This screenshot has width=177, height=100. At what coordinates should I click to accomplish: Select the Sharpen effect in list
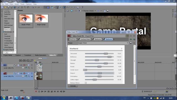click(7, 23)
